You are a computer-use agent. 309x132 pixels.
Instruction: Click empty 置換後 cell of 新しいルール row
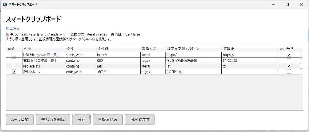coord(250,72)
